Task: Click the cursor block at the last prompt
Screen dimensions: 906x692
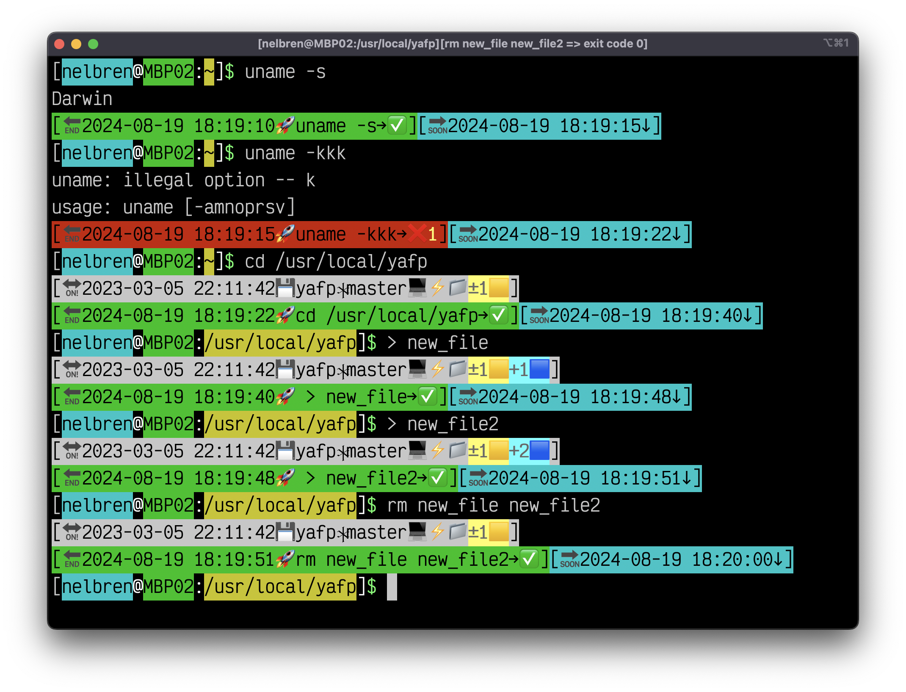Action: pyautogui.click(x=392, y=587)
